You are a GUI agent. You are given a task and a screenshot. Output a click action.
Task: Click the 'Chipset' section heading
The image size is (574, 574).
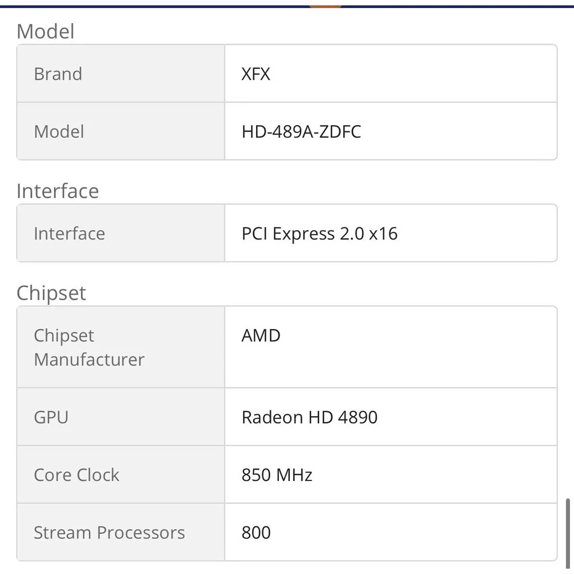tap(51, 293)
